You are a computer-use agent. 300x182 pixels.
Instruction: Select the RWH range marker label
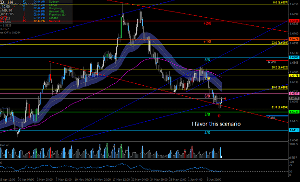[x=272, y=62]
